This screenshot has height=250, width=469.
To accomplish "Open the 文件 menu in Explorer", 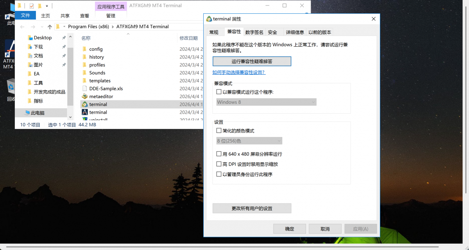I will point(25,15).
